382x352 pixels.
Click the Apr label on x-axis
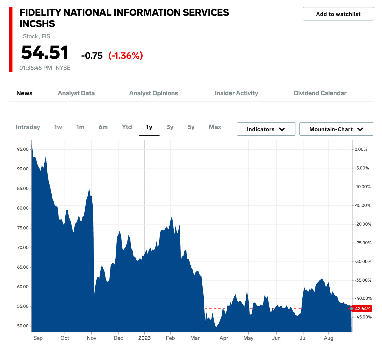[224, 338]
